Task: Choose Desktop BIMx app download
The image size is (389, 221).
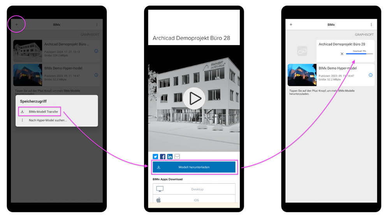Action: point(194,189)
